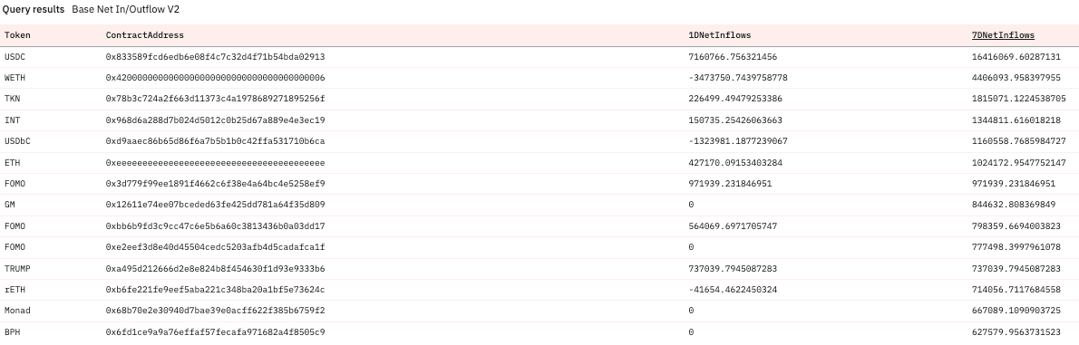This screenshot has height=345, width=1079.
Task: Click the Token column header
Action: tap(17, 35)
